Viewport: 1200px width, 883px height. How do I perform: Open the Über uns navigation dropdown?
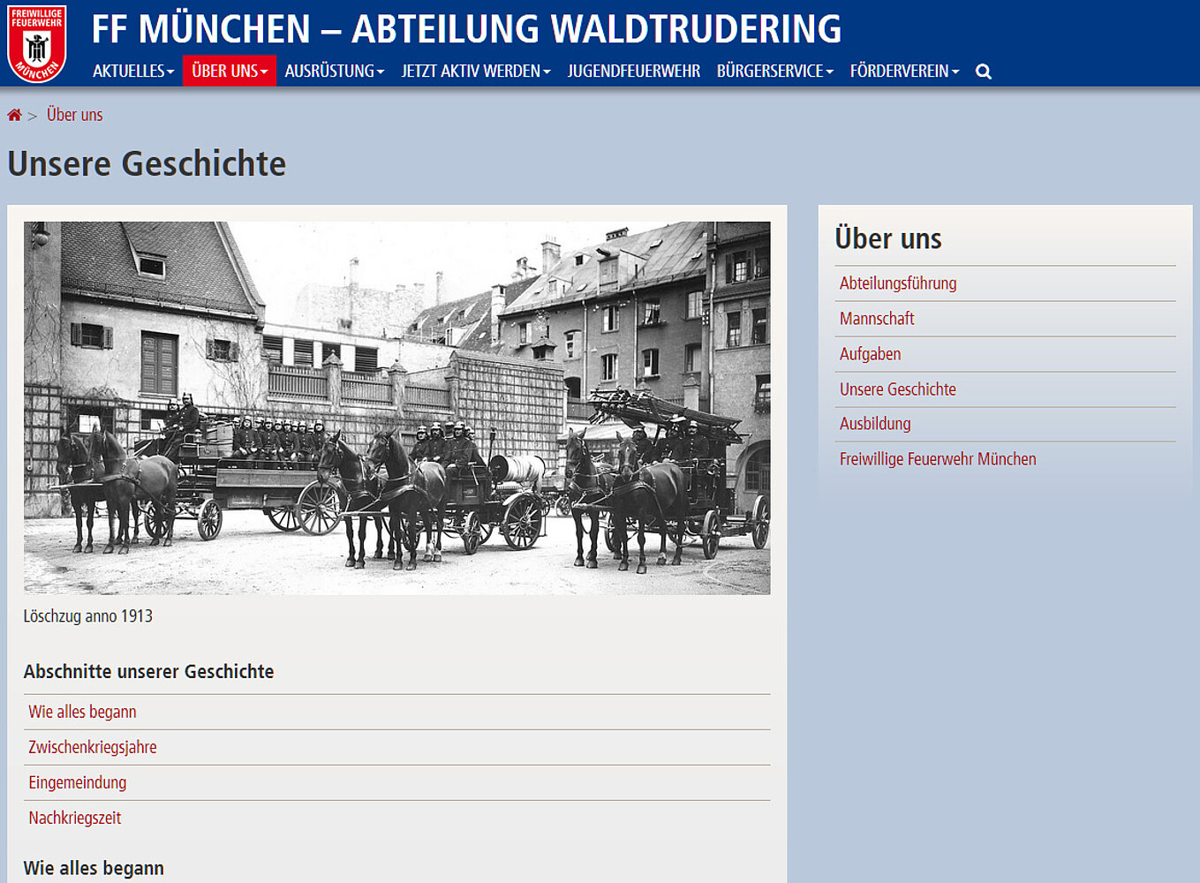(230, 72)
